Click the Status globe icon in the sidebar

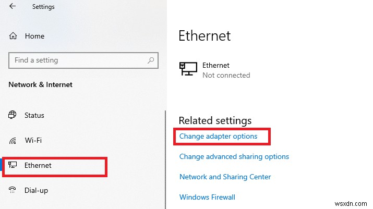click(x=14, y=115)
